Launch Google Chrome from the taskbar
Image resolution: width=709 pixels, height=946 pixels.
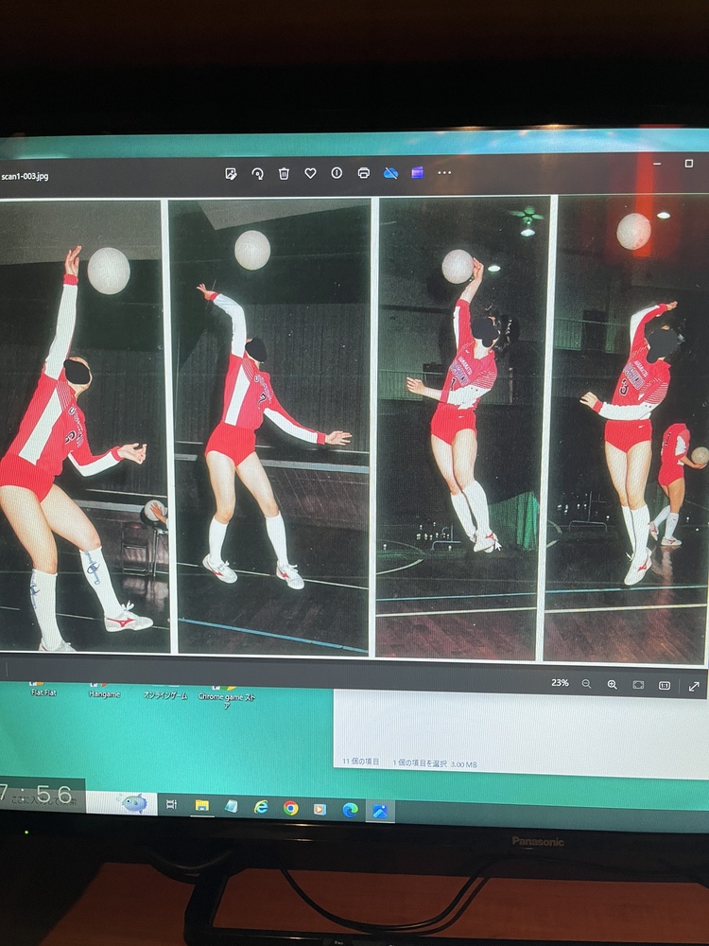[290, 808]
